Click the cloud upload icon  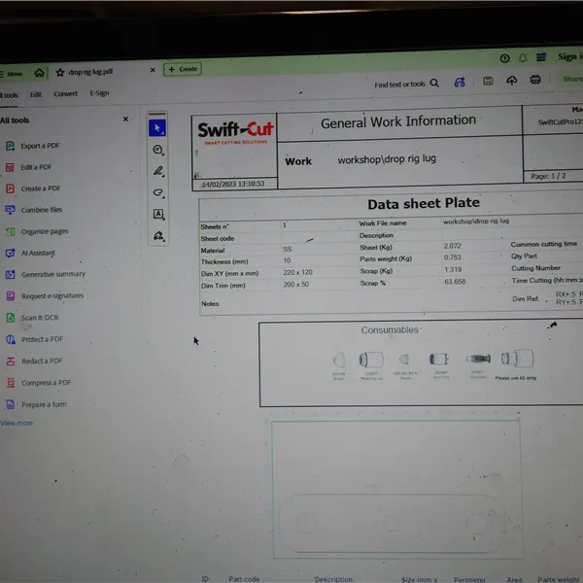coord(512,81)
